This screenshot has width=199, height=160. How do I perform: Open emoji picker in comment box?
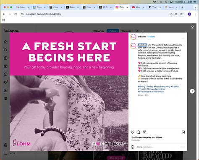(133, 147)
